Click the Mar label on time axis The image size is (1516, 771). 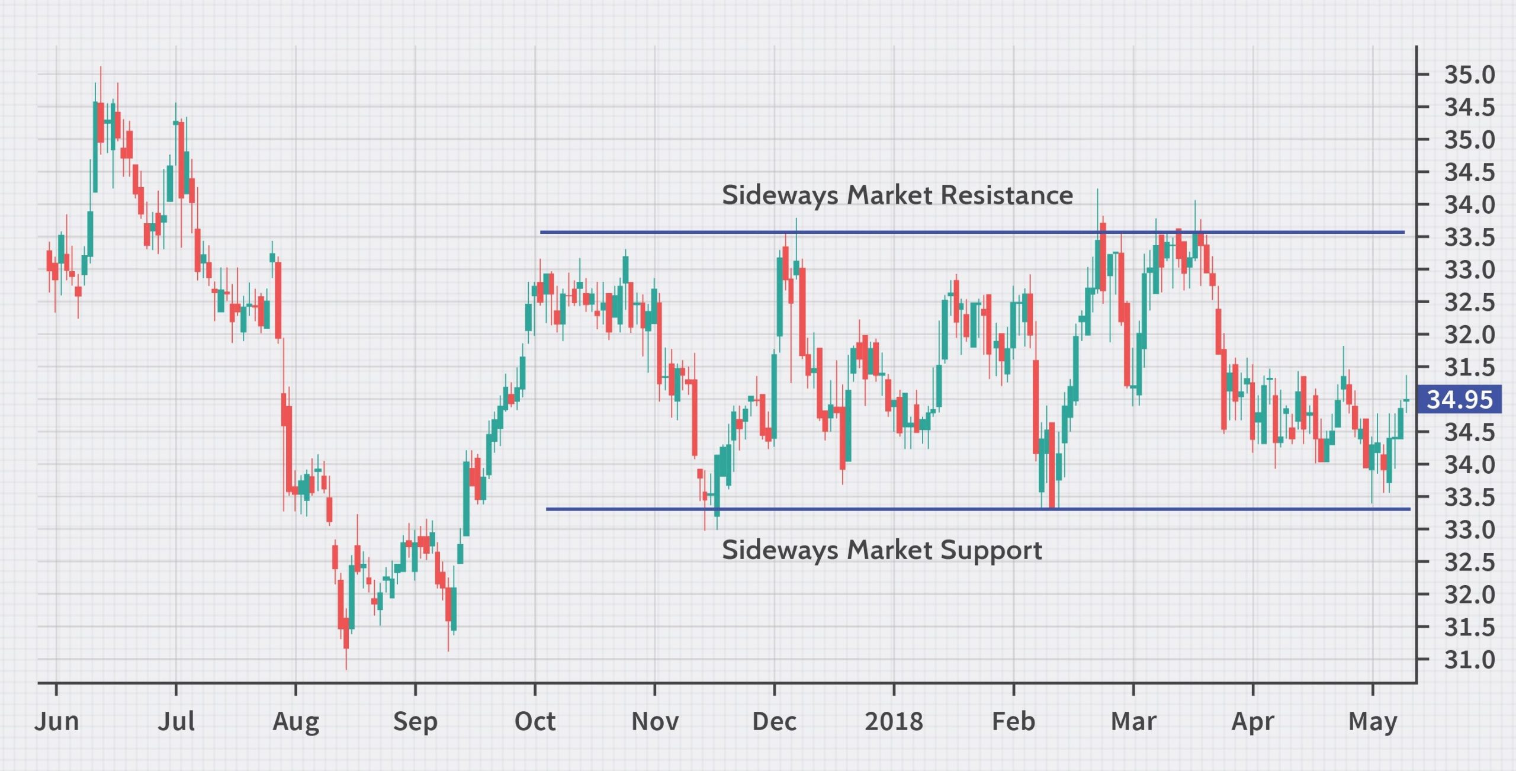pyautogui.click(x=1133, y=721)
